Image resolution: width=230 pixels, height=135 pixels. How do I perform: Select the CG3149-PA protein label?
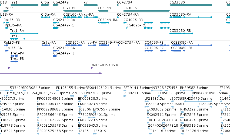tap(108, 43)
